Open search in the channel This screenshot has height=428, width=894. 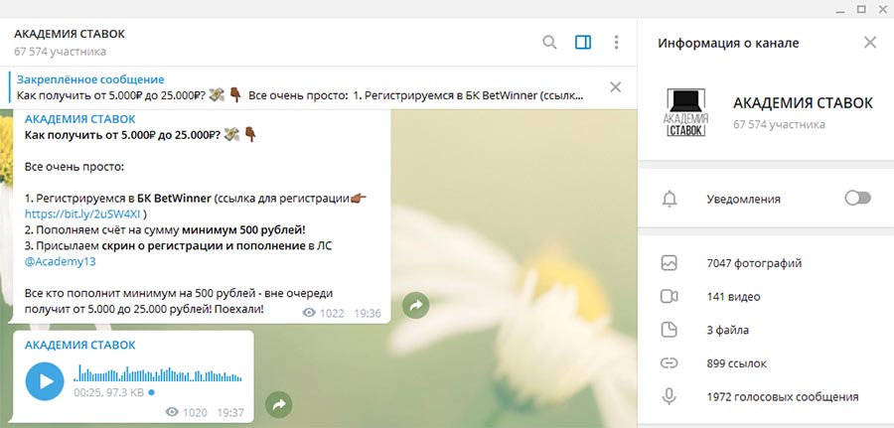549,43
